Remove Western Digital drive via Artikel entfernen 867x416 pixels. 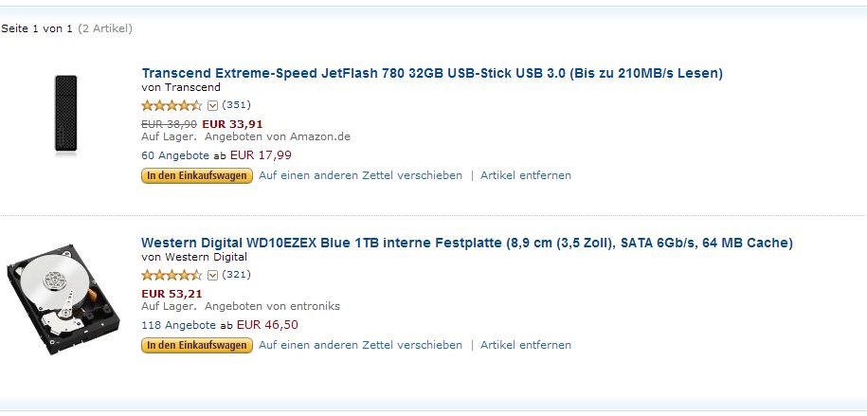(526, 346)
